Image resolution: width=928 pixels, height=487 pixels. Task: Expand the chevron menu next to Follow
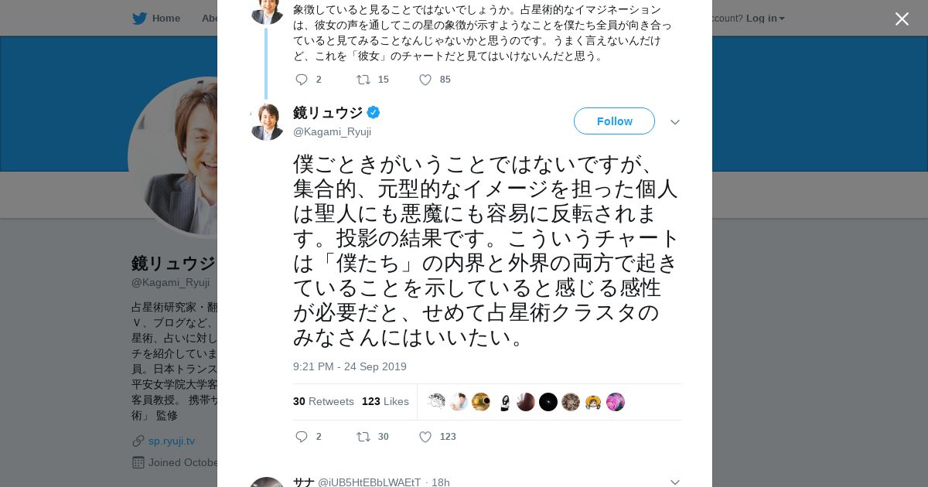pyautogui.click(x=675, y=122)
